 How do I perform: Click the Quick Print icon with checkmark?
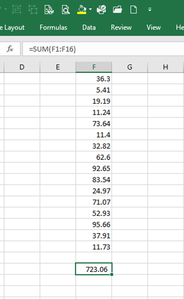[101, 9]
